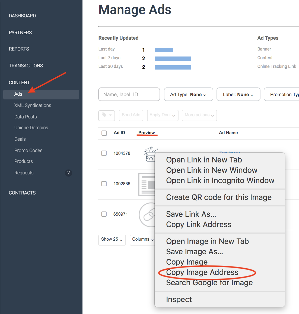
Task: Click the Last 30 days blue bar
Action: pos(173,67)
